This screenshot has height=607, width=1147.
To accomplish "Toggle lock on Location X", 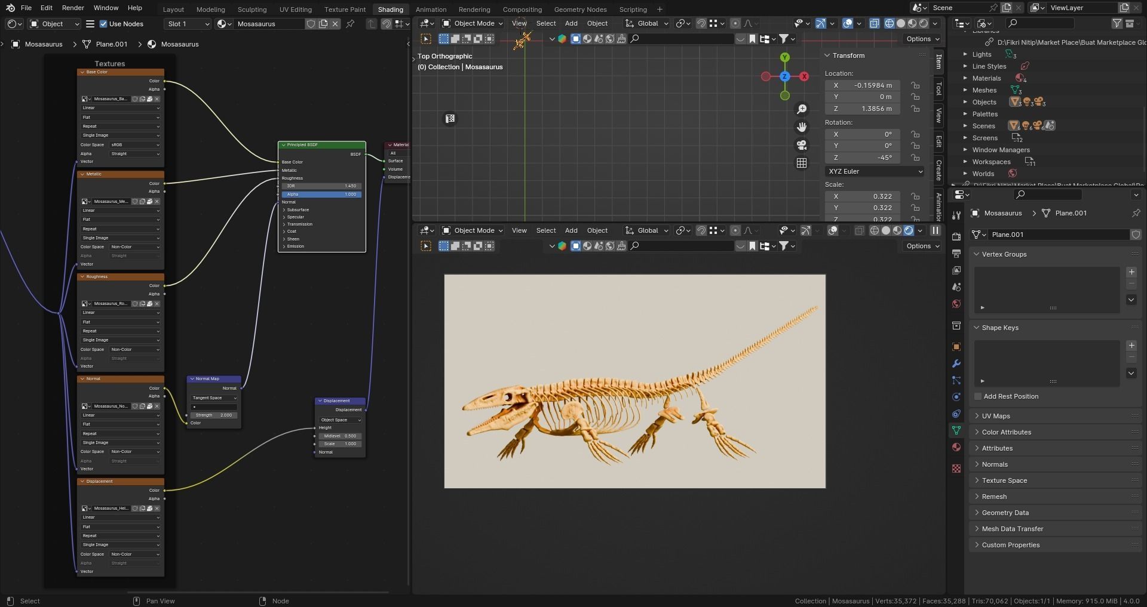I will pos(915,85).
